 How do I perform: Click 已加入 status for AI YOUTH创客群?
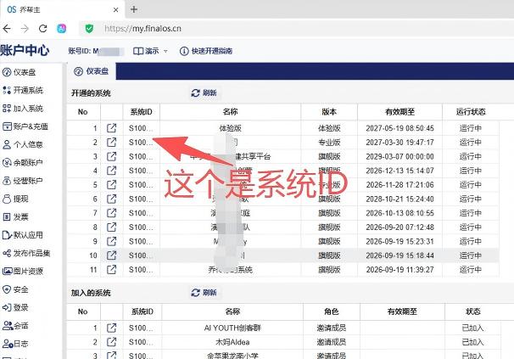coord(472,328)
